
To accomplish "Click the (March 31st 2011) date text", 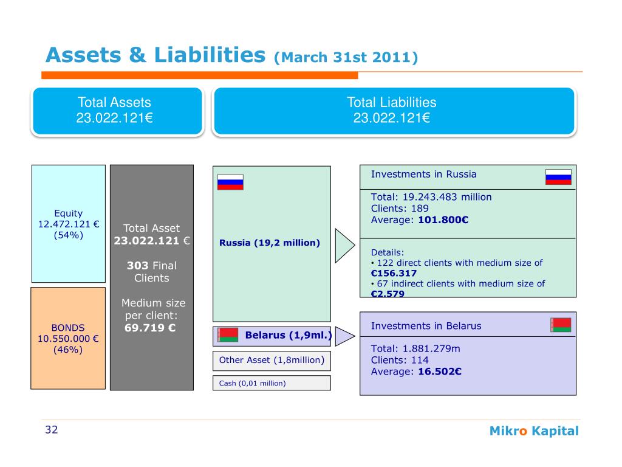I will pos(346,57).
